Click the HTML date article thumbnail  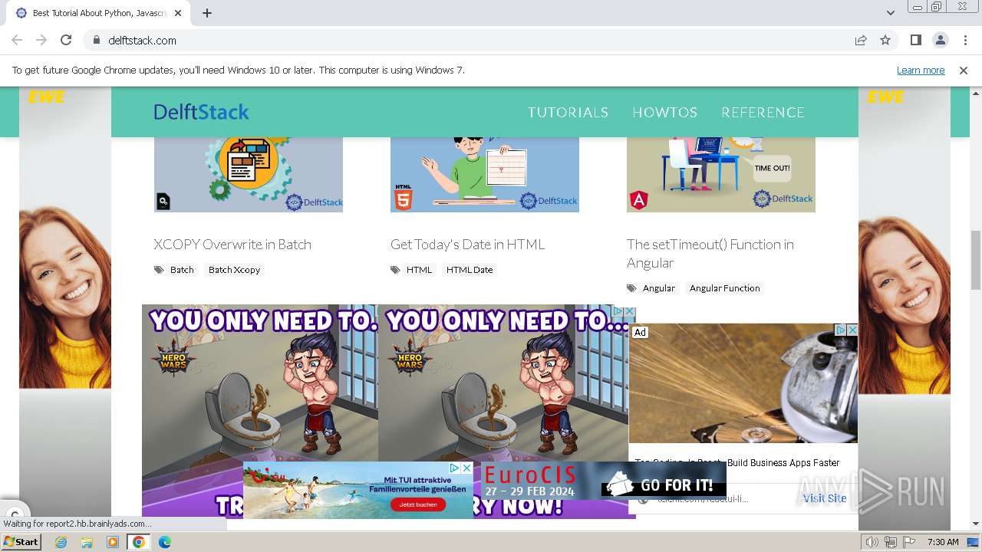pyautogui.click(x=485, y=175)
